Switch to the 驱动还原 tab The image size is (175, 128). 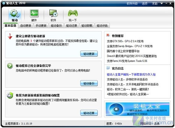tap(71, 26)
